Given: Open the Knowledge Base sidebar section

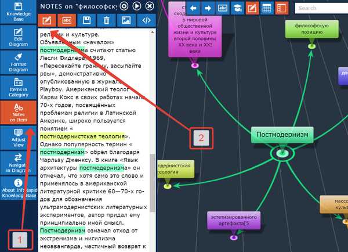Looking at the screenshot, I should [x=19, y=13].
